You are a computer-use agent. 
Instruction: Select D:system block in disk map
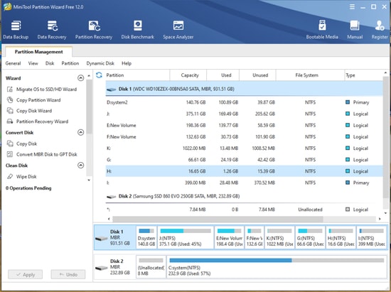click(x=146, y=237)
